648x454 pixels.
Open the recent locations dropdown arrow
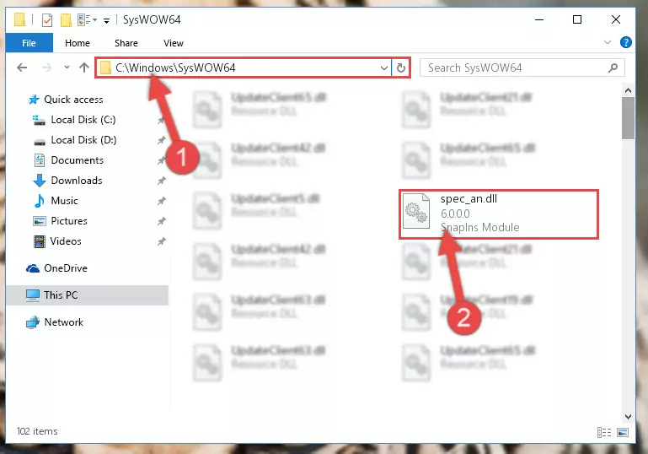67,67
